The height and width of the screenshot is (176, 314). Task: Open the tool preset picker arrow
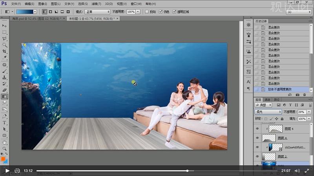[12, 12]
